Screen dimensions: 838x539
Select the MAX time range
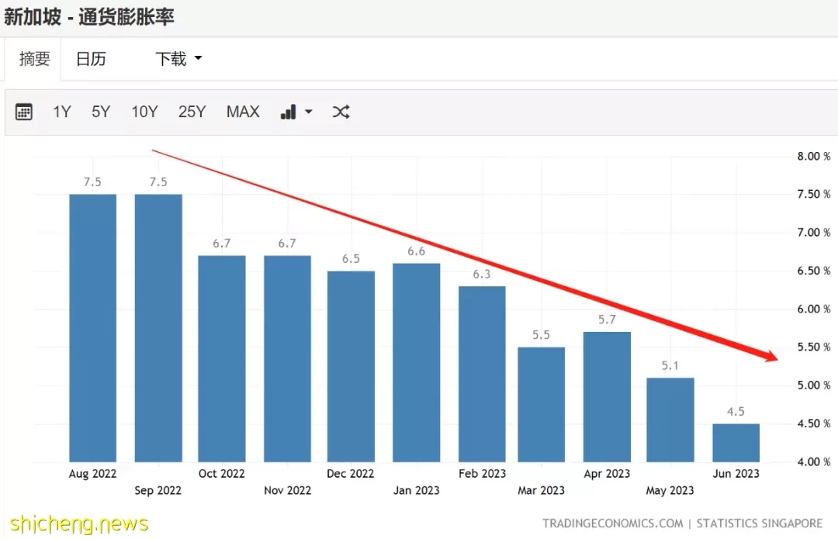(243, 112)
